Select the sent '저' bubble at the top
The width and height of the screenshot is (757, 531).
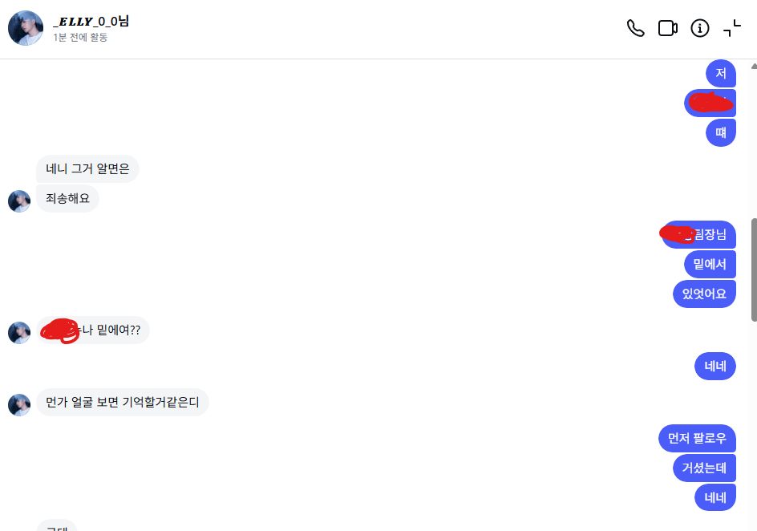720,74
